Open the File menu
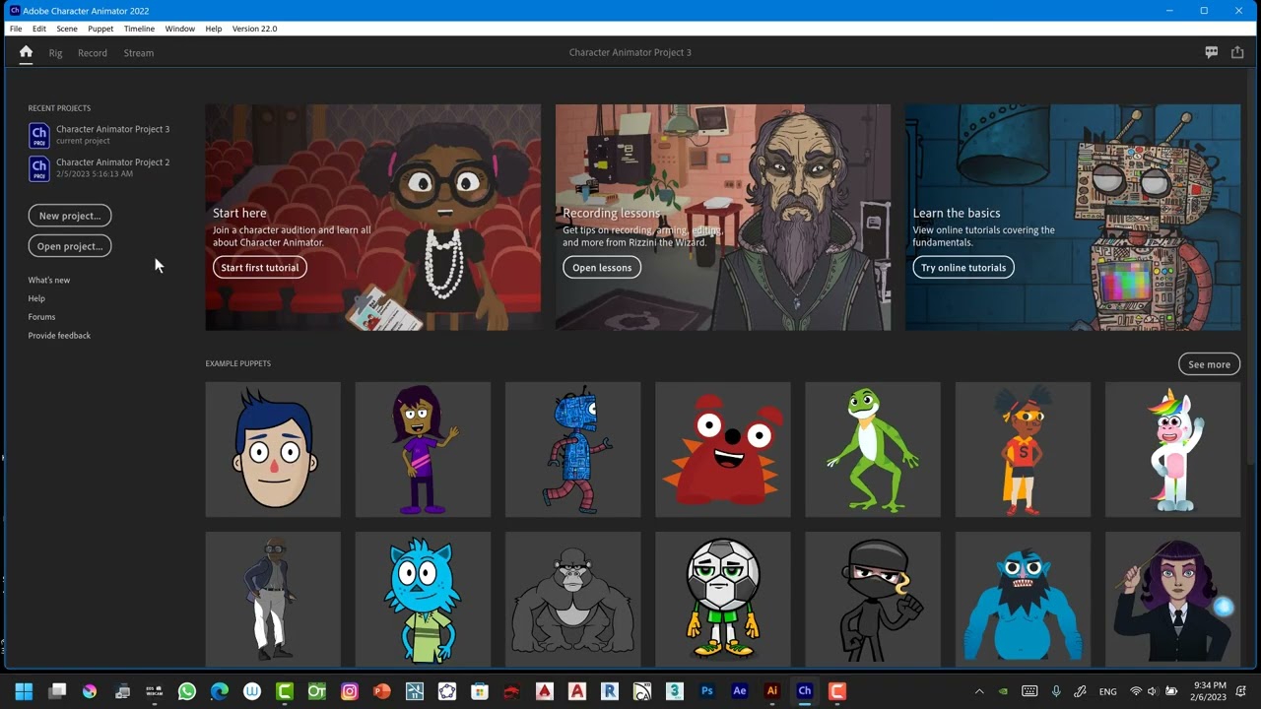Viewport: 1261px width, 709px height. [16, 29]
